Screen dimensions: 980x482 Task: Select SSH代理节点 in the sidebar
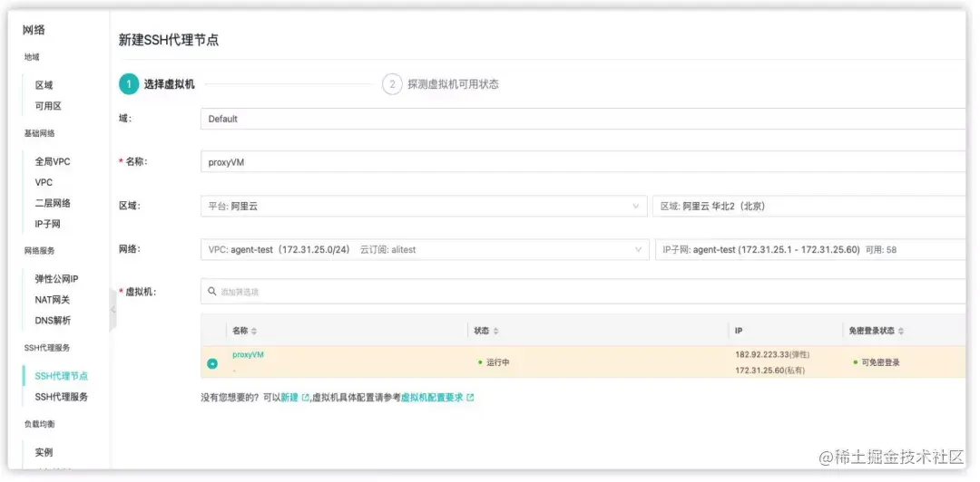point(62,376)
